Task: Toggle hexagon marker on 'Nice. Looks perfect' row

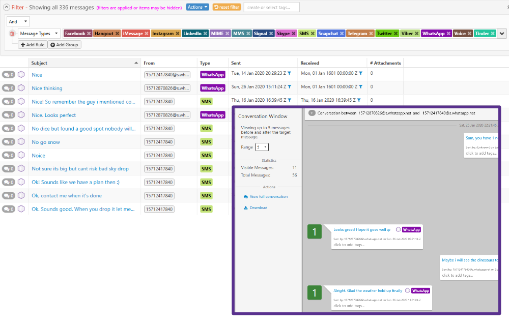Action: pyautogui.click(x=21, y=115)
